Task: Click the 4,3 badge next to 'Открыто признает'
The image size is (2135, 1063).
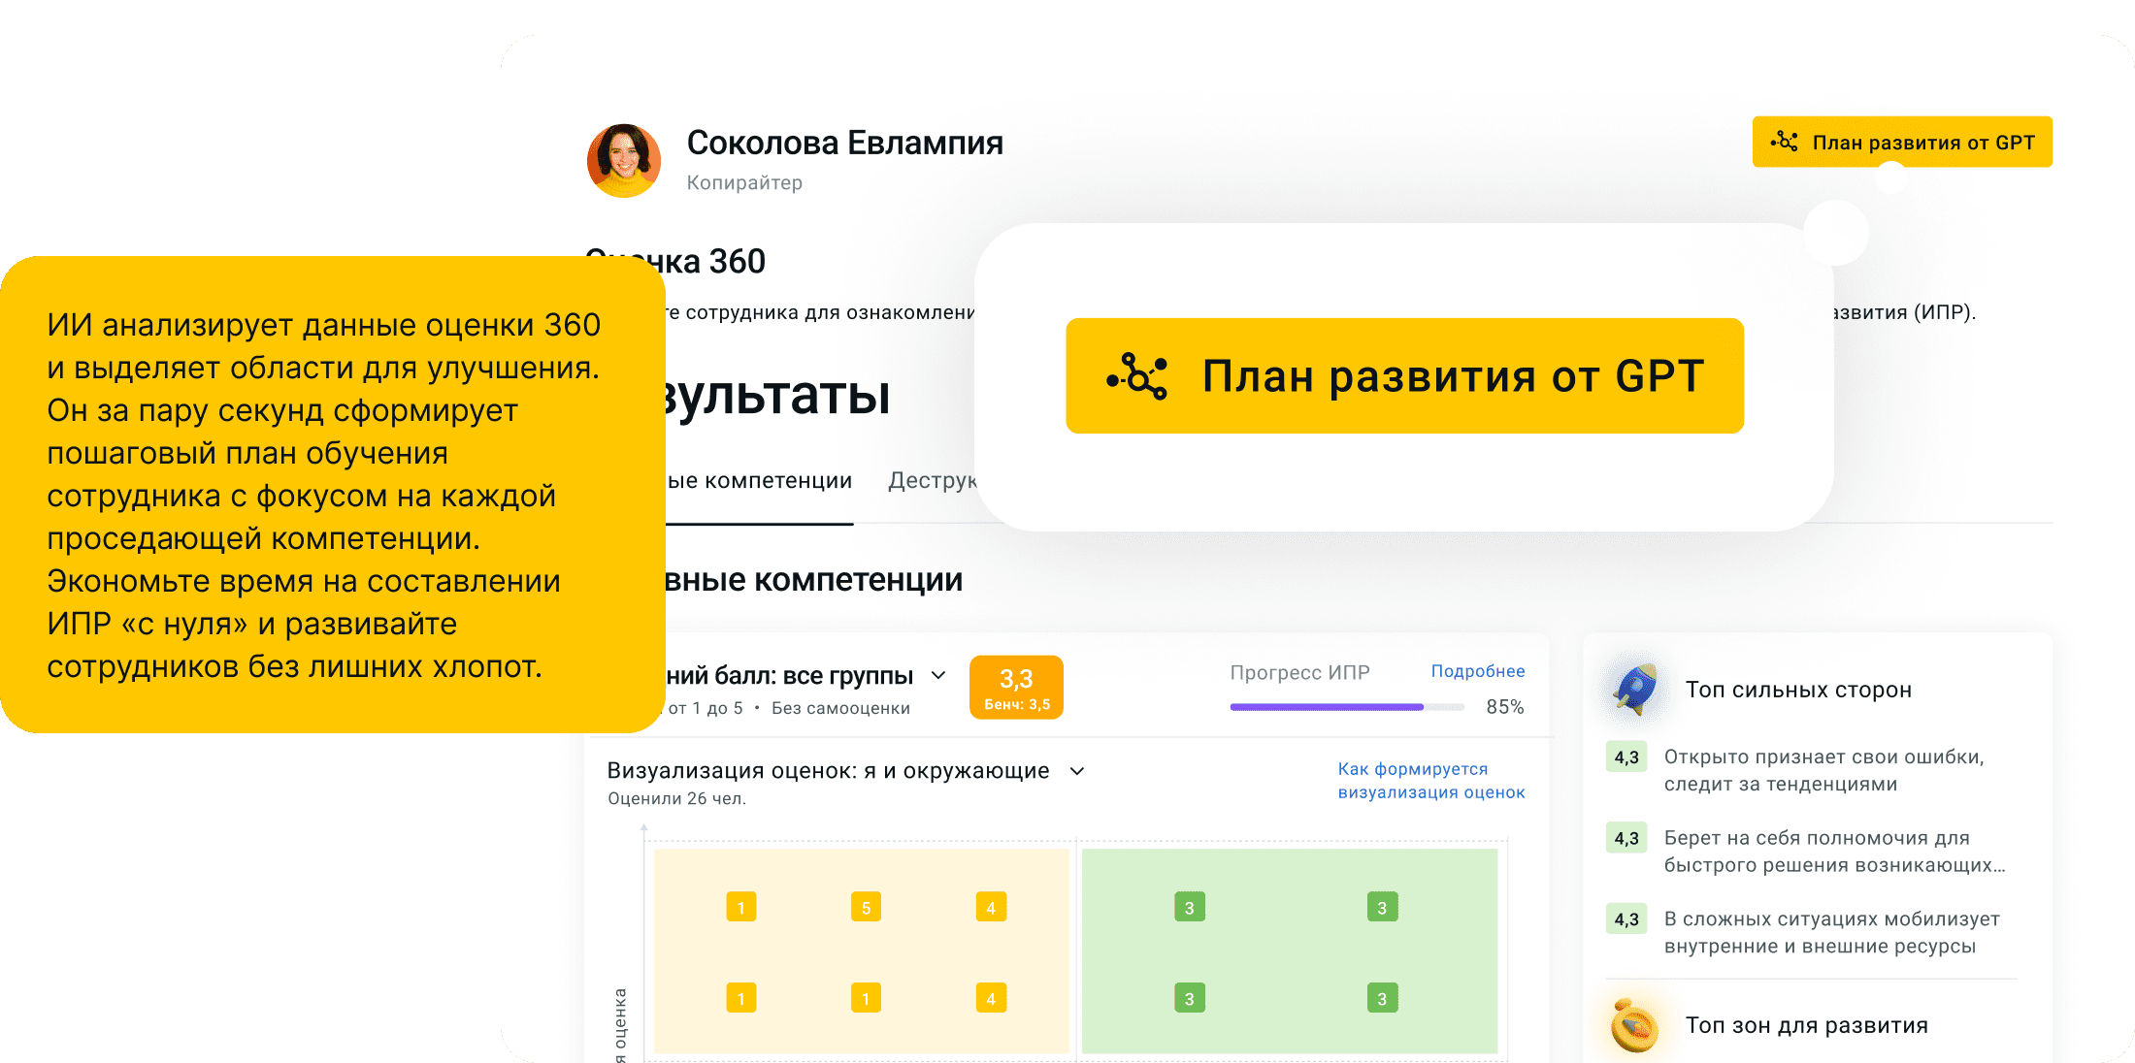Action: [1626, 757]
